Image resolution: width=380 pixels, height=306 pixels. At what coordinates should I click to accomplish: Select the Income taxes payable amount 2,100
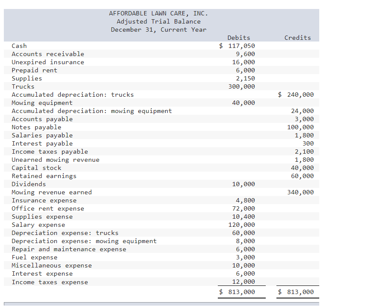coord(305,152)
